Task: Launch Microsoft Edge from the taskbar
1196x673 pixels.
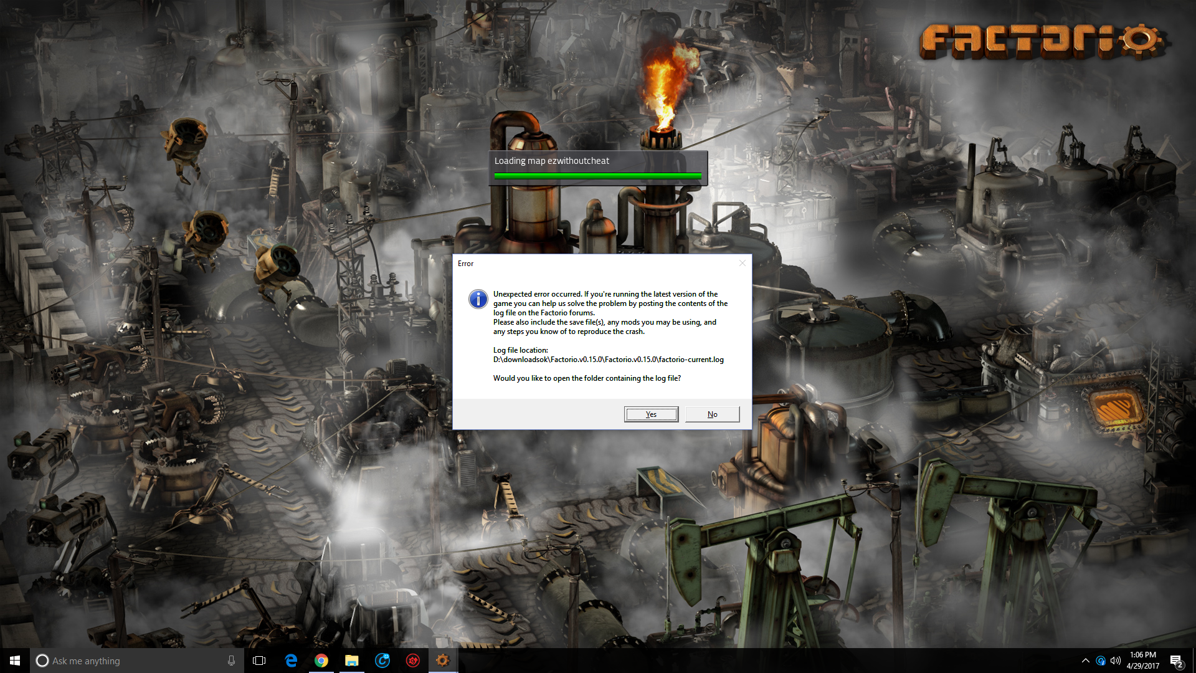Action: 290,661
